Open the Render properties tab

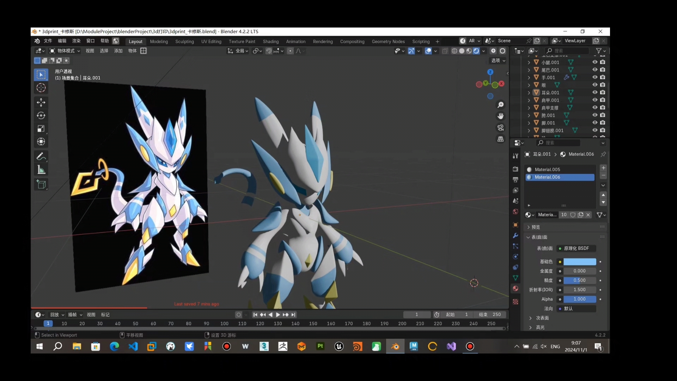coord(516,169)
